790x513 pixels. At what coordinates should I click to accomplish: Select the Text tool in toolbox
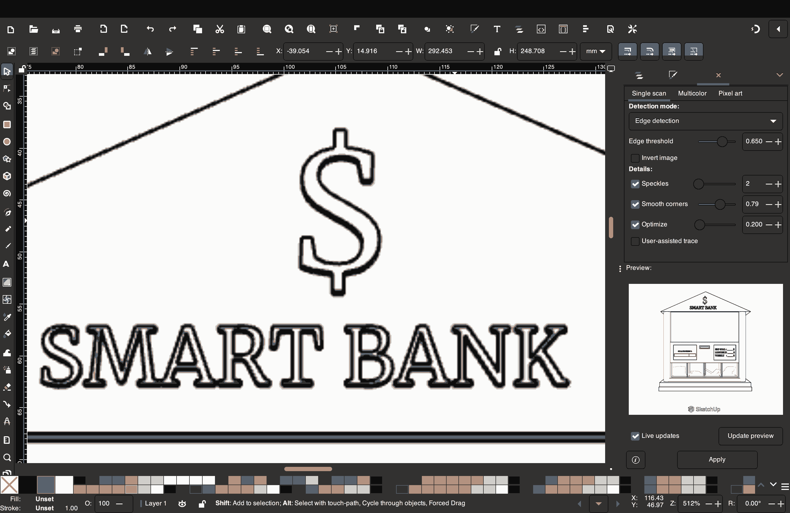(x=6, y=264)
